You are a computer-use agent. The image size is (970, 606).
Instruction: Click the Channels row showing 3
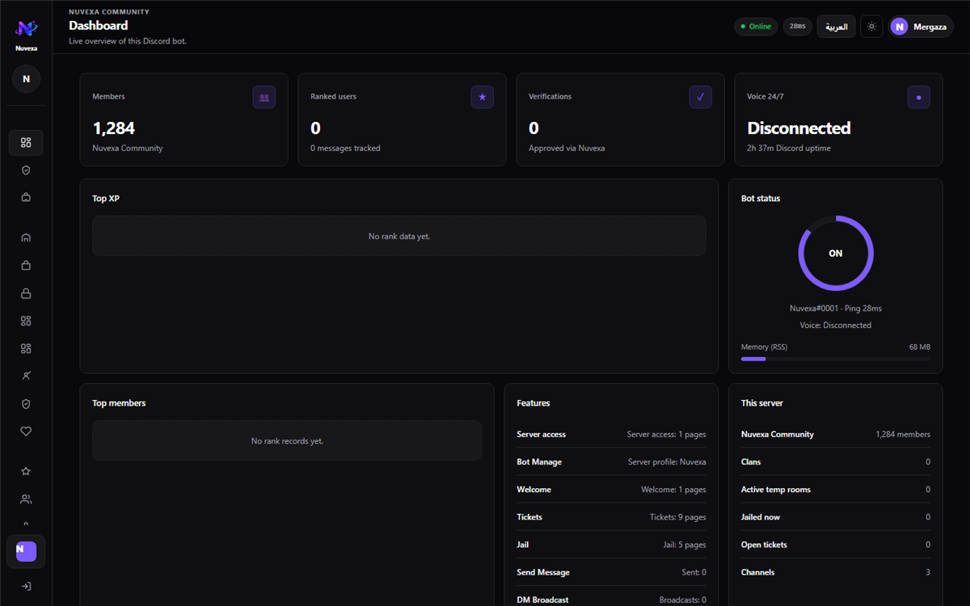click(836, 572)
